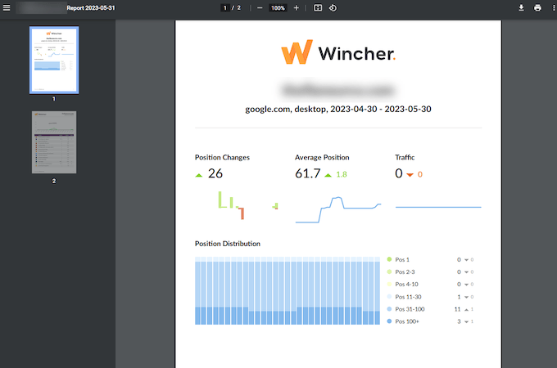
Task: Click the Pos 31-100 count of 11
Action: click(x=458, y=309)
